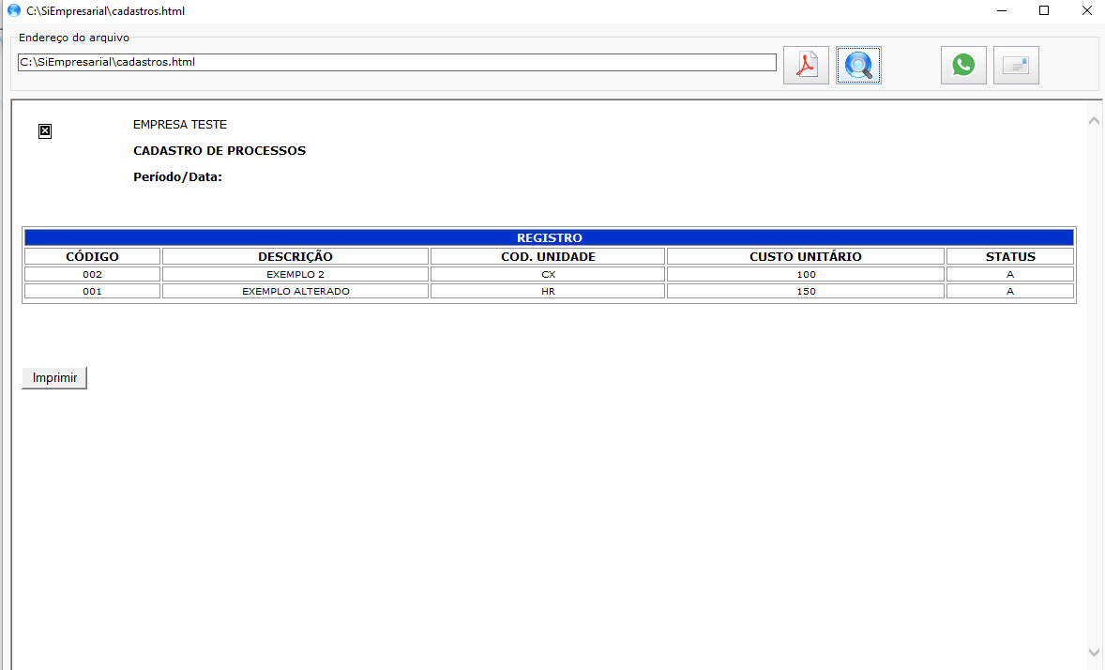The height and width of the screenshot is (670, 1105).
Task: Click the CUSTO UNITÁRIO column header
Action: click(806, 257)
